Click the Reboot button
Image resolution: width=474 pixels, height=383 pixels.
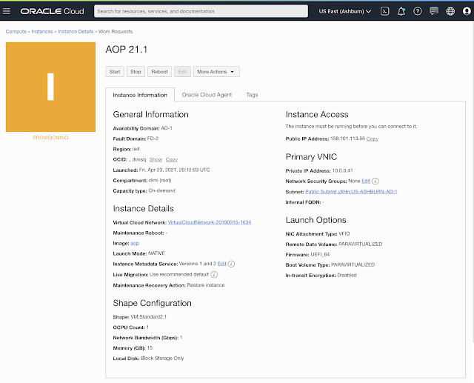pyautogui.click(x=159, y=72)
